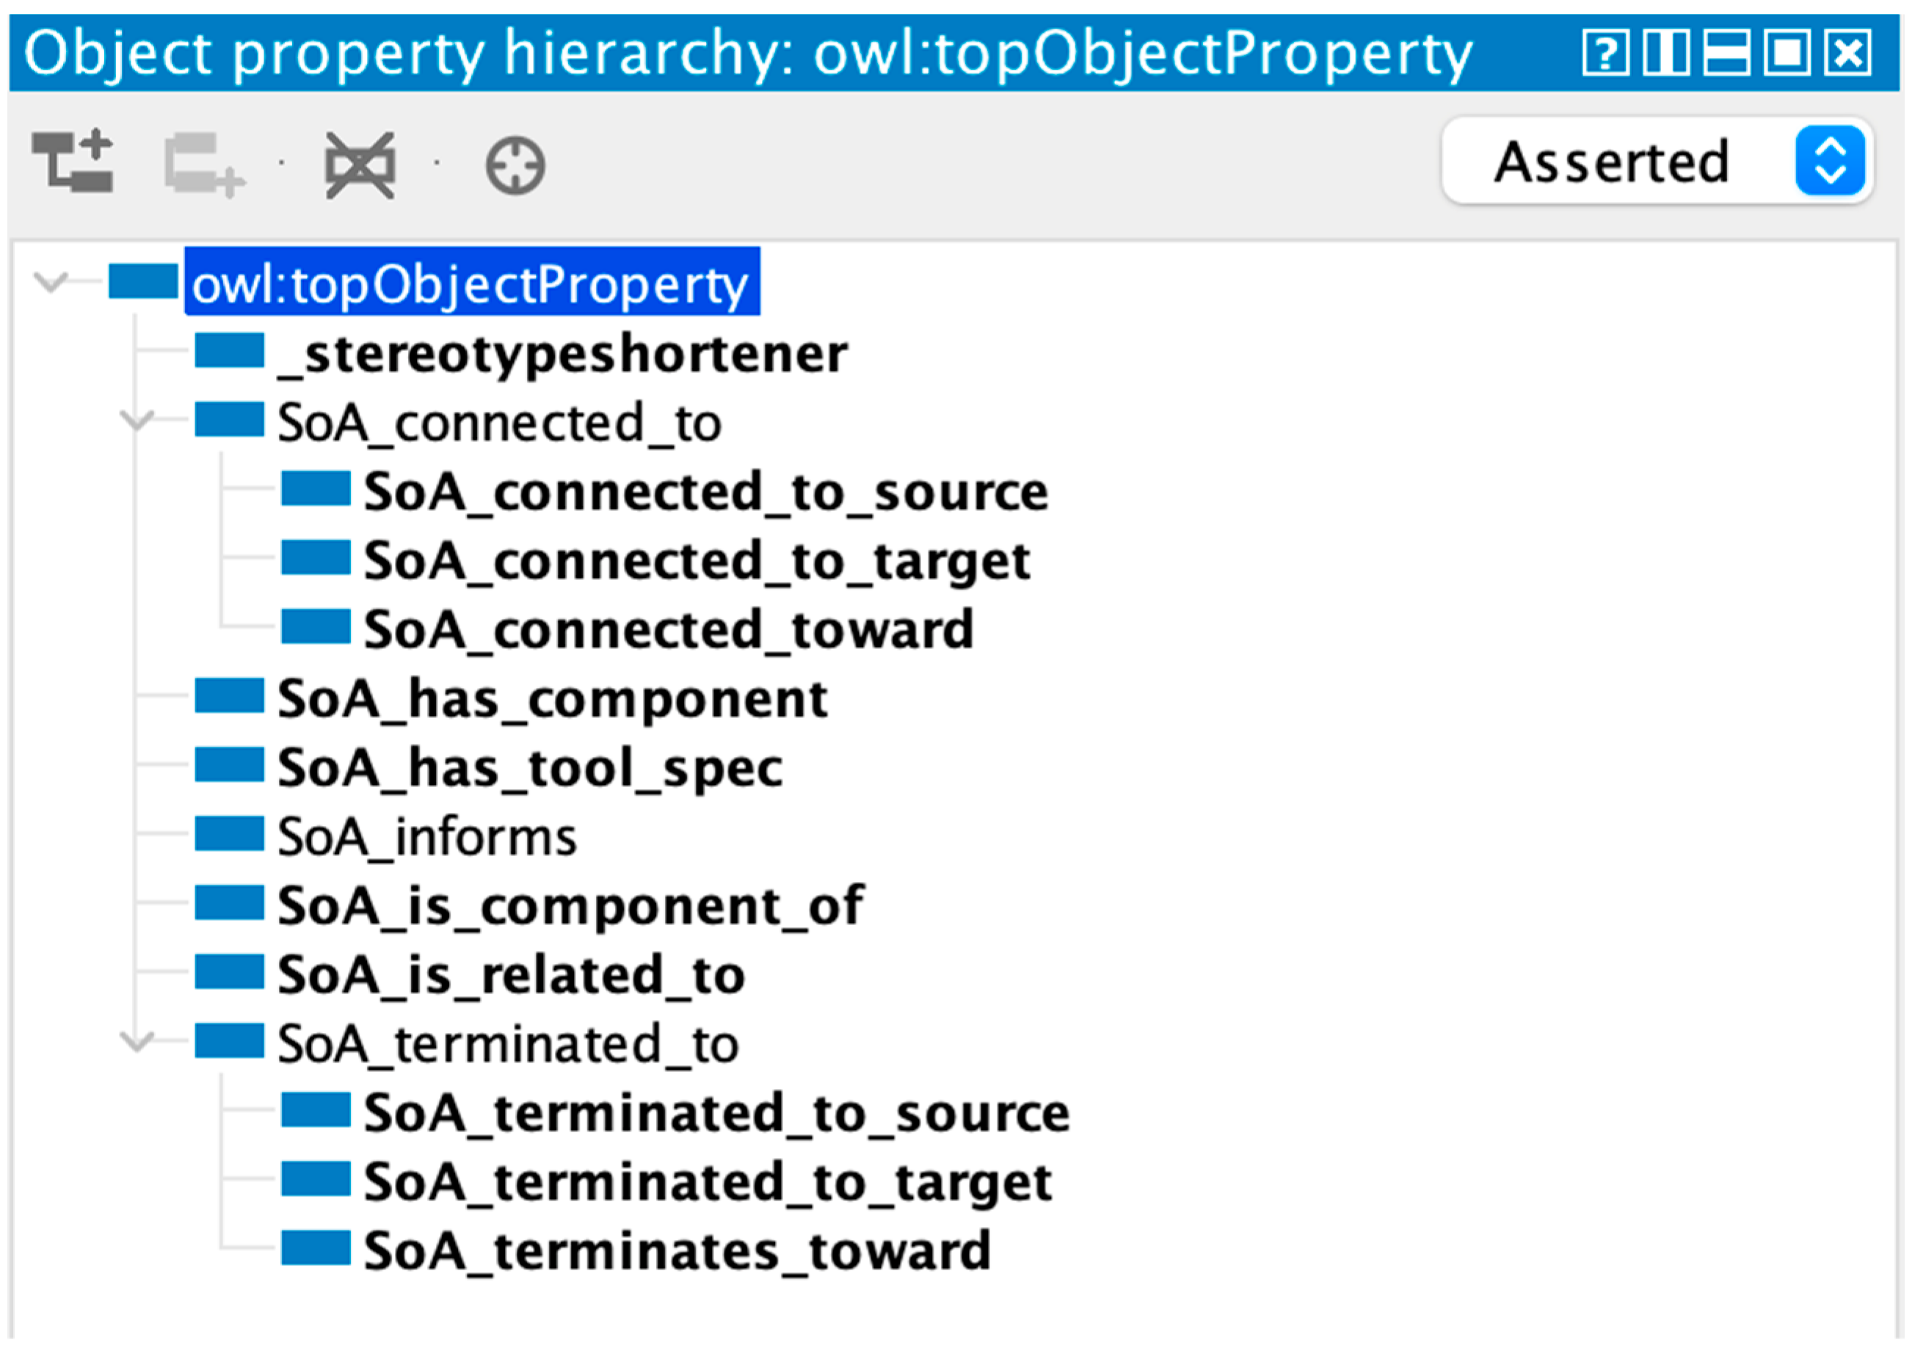Click the float view square icon in the header
Viewport: 1915px width, 1351px height.
1787,54
